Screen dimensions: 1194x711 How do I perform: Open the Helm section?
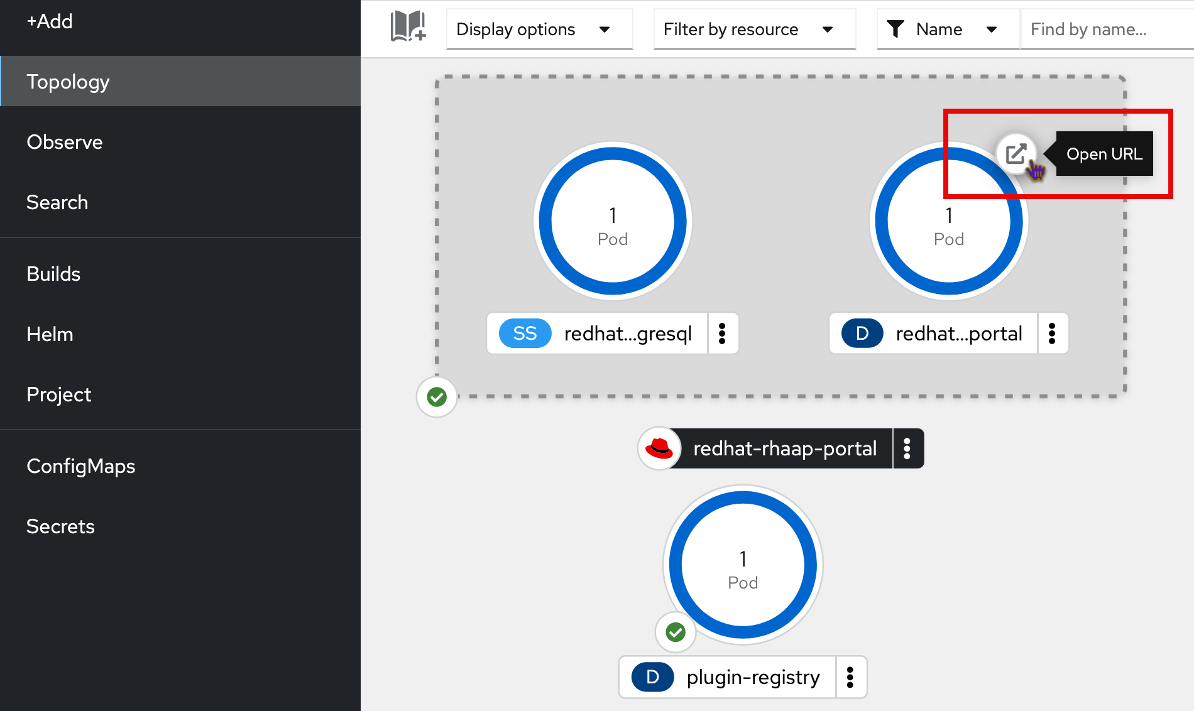(50, 334)
